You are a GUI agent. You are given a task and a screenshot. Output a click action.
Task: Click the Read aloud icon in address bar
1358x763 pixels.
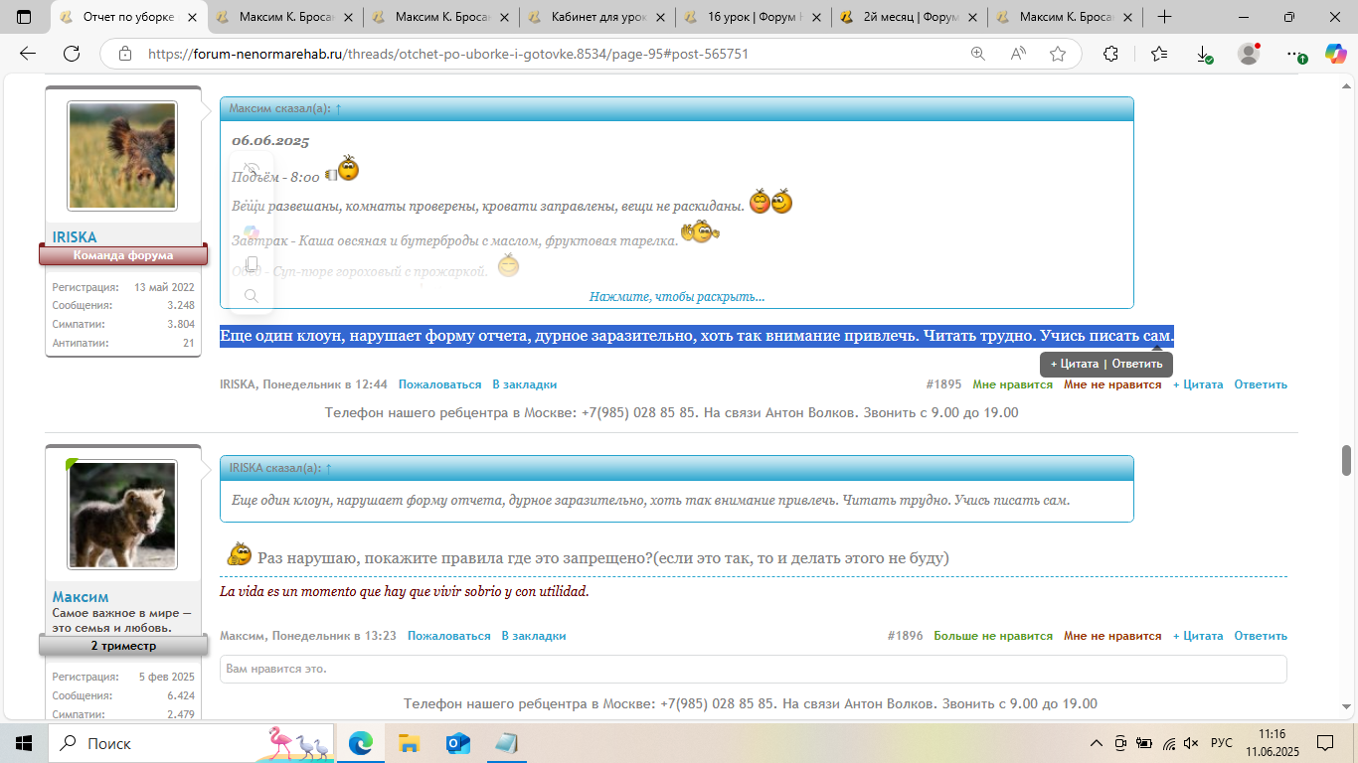pyautogui.click(x=1018, y=55)
